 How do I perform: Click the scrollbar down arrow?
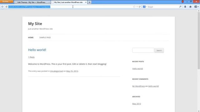point(199,111)
